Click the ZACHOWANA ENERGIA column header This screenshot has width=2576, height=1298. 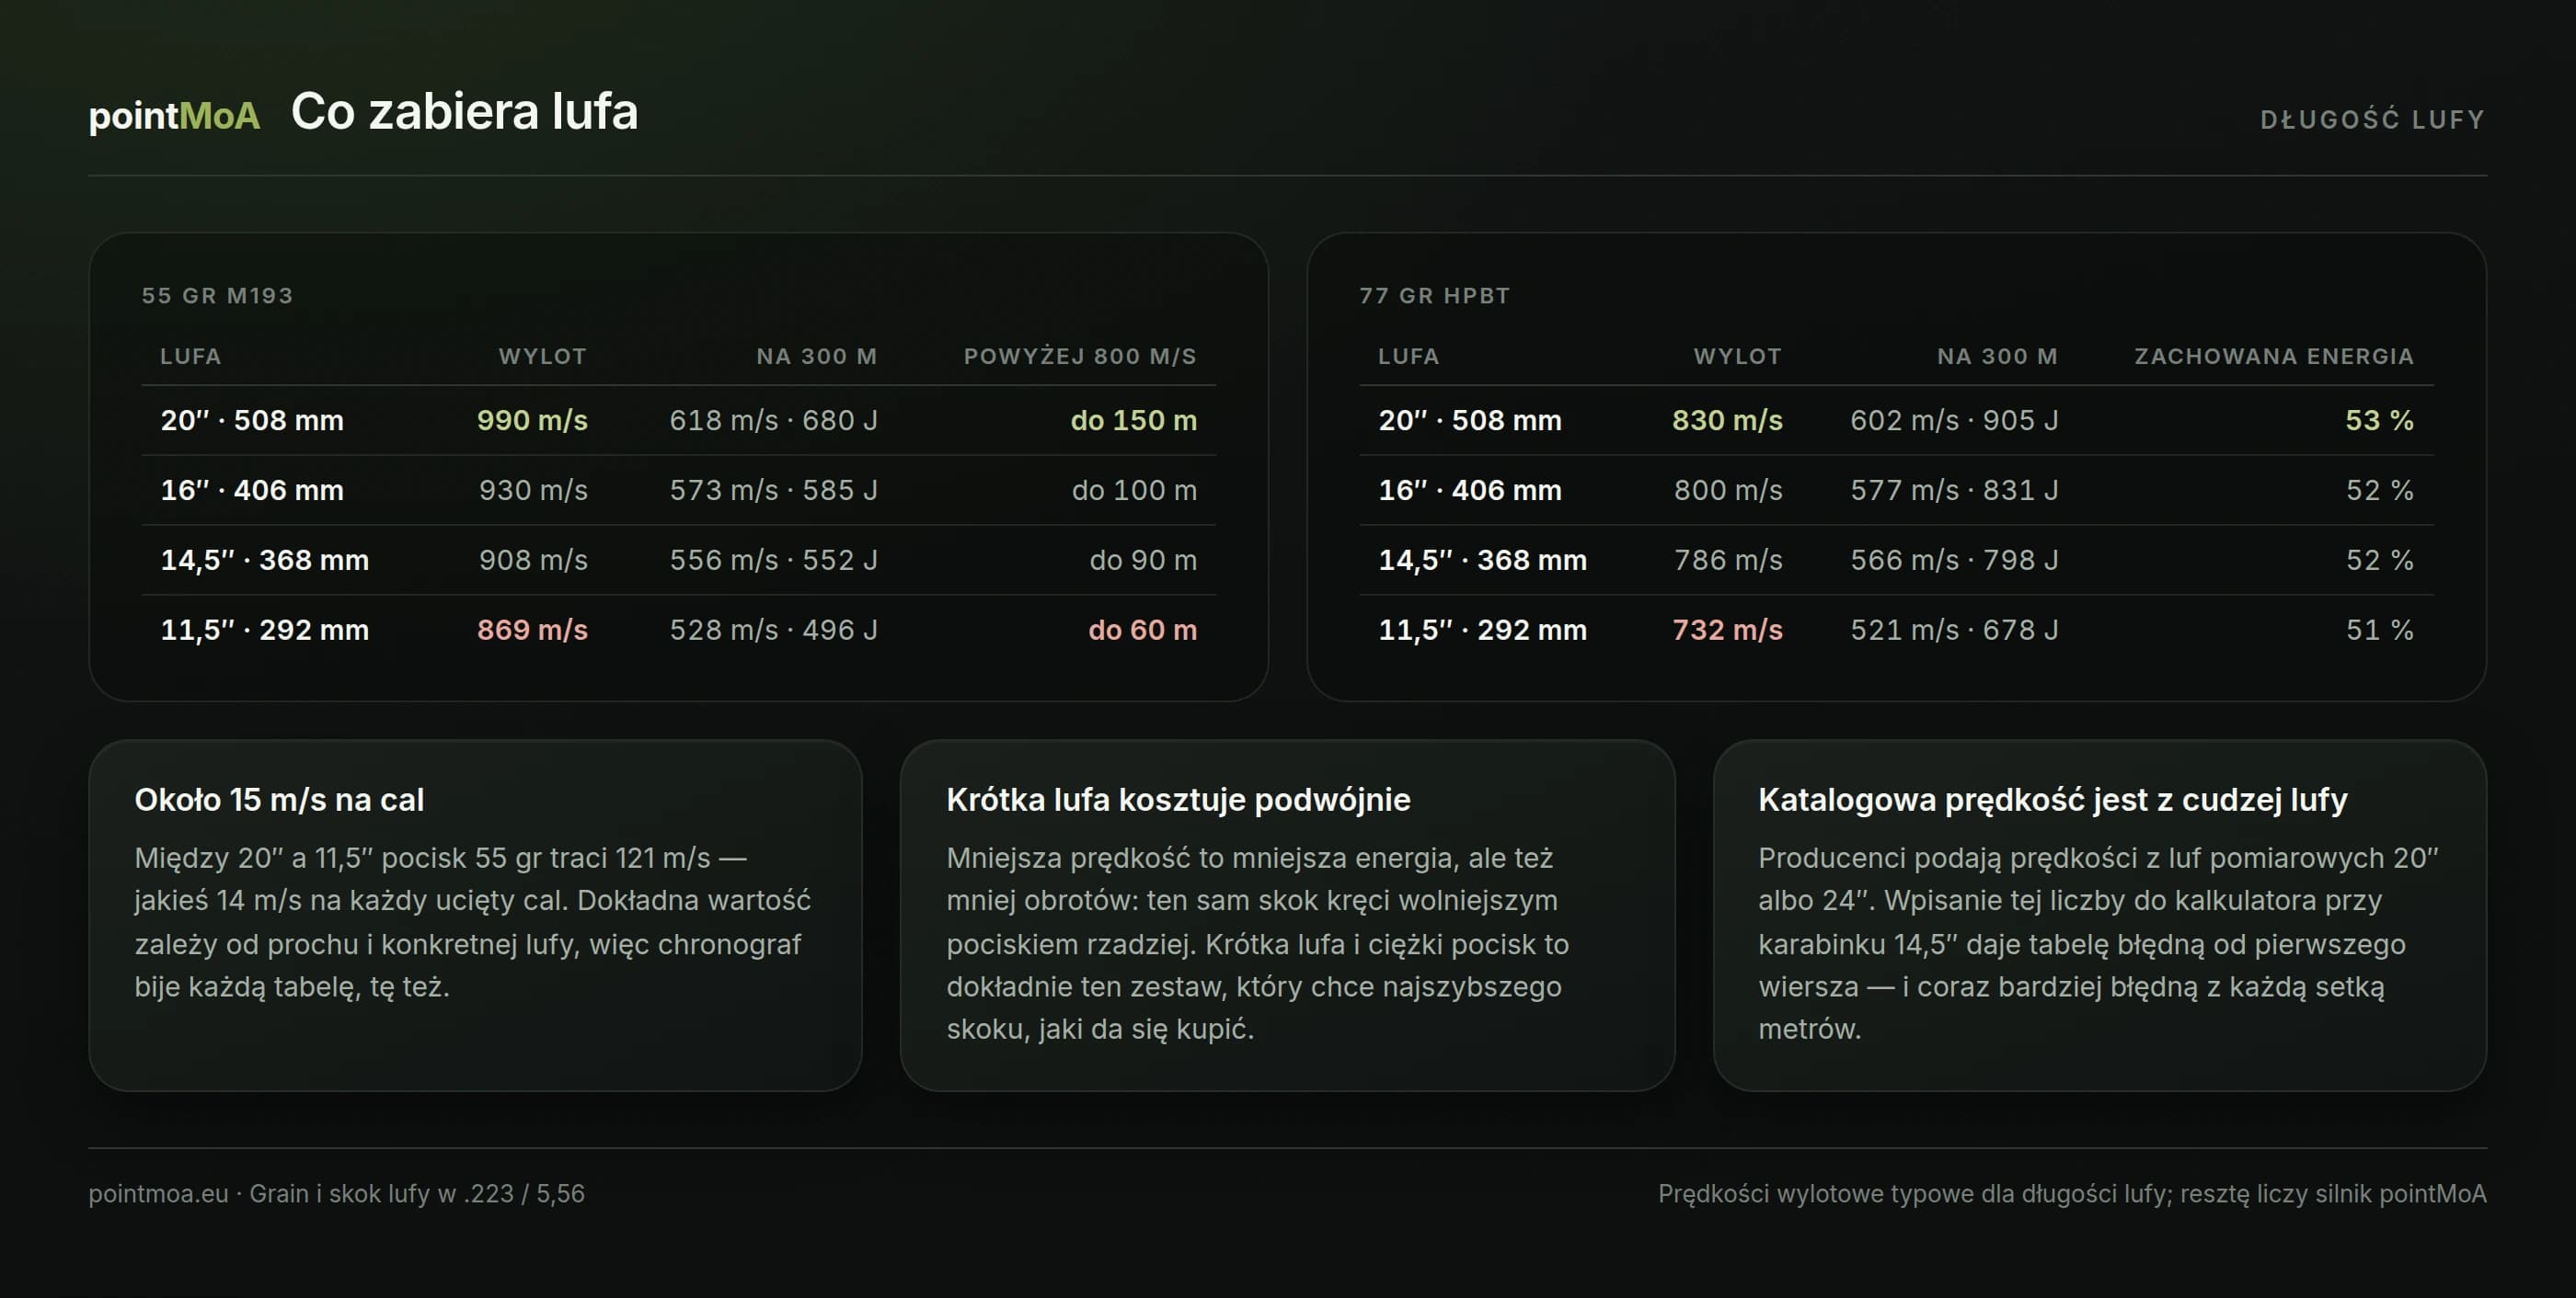tap(2274, 357)
